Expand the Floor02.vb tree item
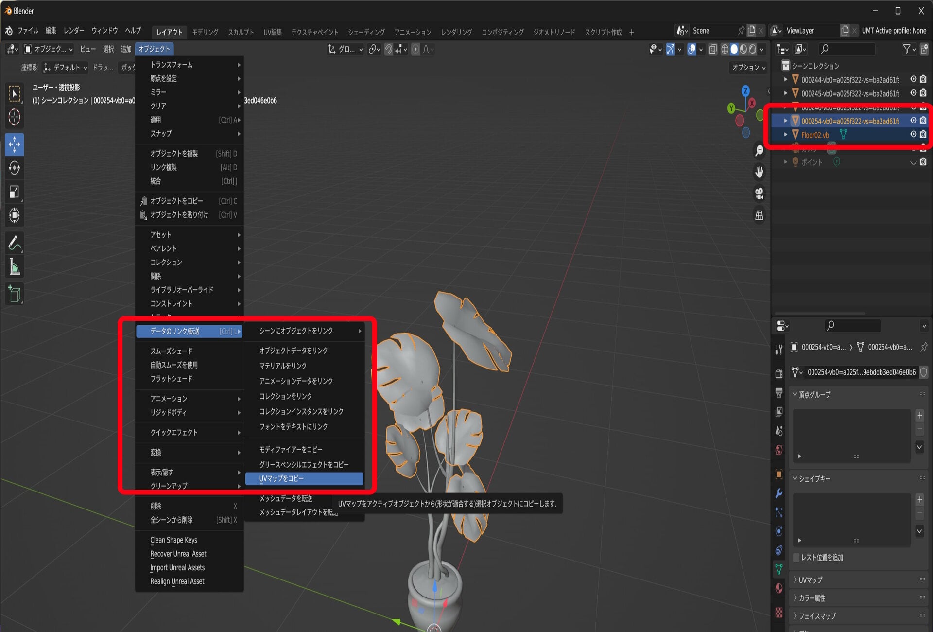Image resolution: width=933 pixels, height=632 pixels. [786, 134]
